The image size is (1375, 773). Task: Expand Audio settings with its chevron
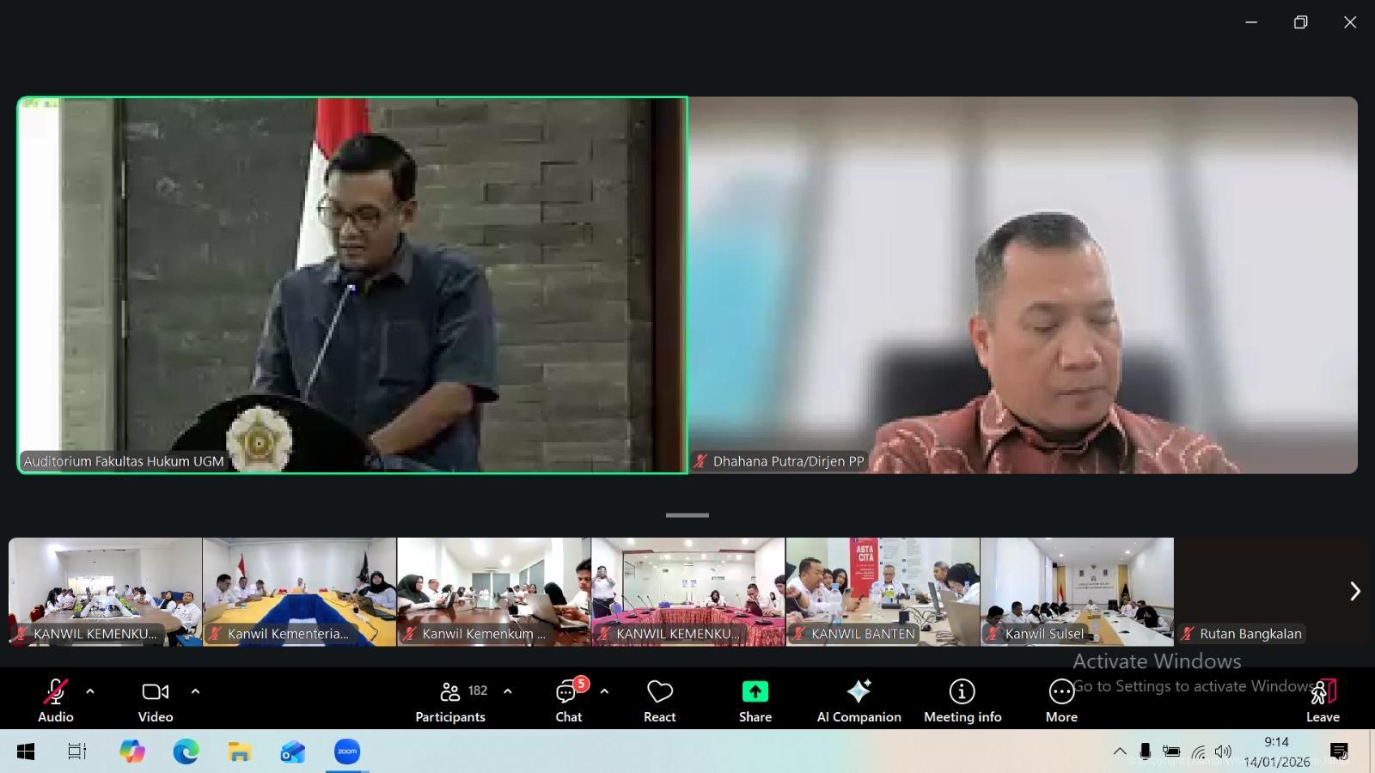[89, 691]
